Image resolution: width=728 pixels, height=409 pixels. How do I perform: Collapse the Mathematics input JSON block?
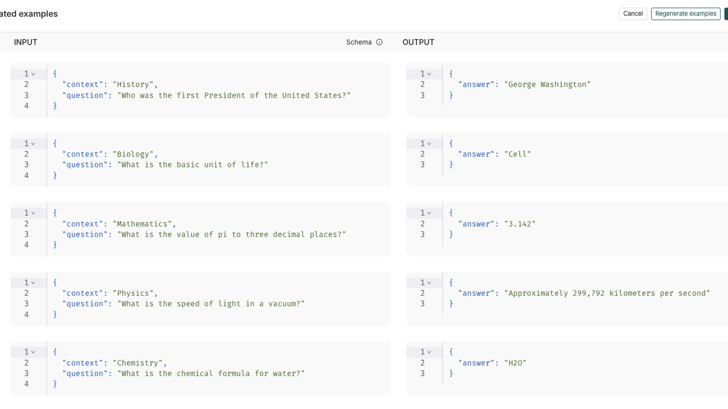coord(33,213)
